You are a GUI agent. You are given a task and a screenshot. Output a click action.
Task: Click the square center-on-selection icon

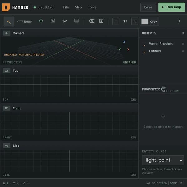point(101,21)
